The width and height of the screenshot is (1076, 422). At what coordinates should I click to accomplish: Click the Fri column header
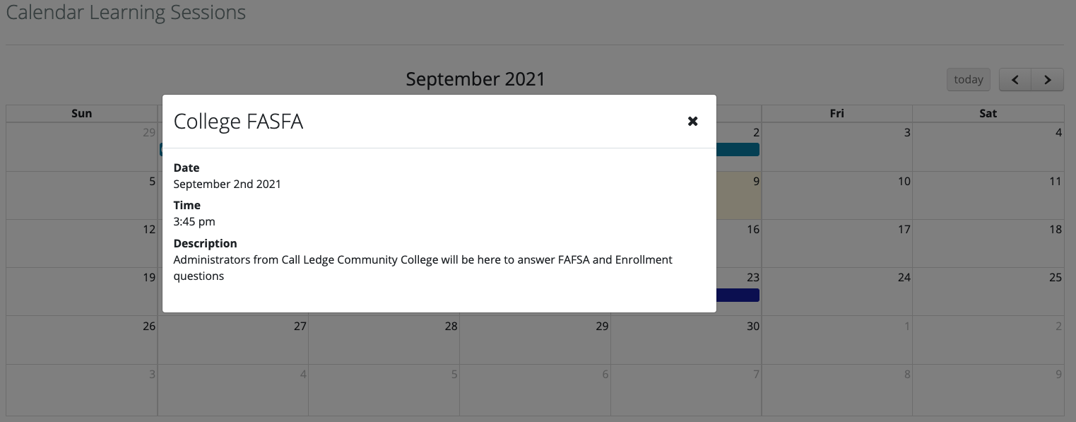pyautogui.click(x=837, y=113)
